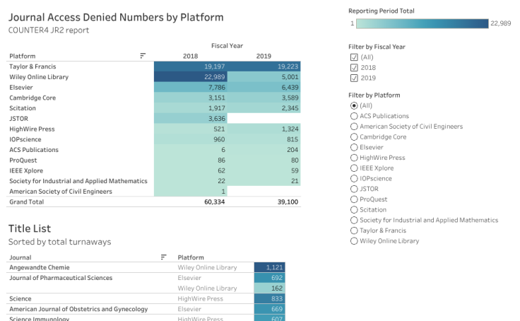520x321 pixels.
Task: Click Taylor & Francis 2019 value 19,223
Action: coord(264,66)
